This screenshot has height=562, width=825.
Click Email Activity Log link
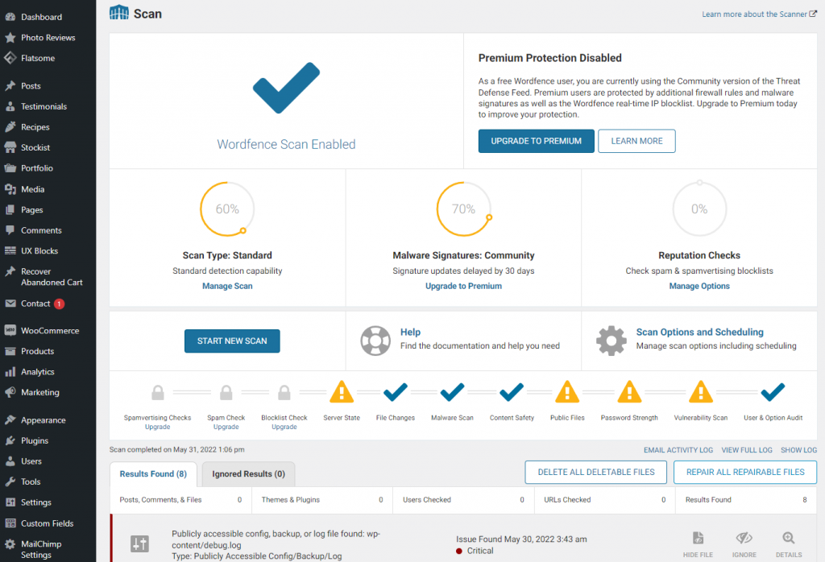pos(678,450)
